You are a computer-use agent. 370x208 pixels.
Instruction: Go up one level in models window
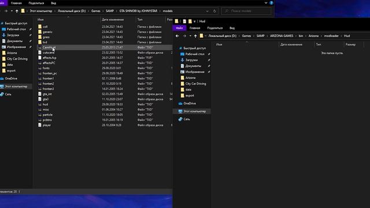click(17, 11)
